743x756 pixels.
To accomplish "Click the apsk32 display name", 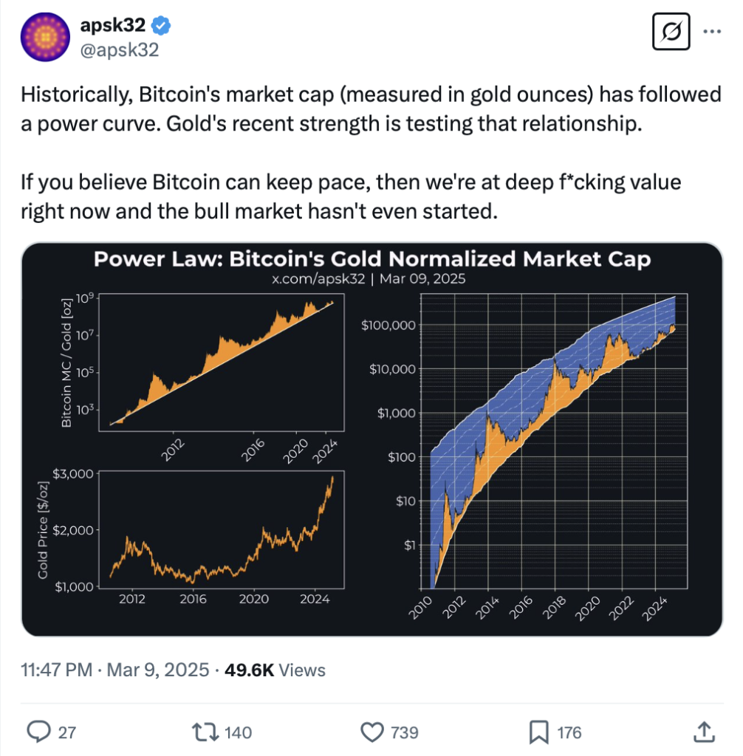I will (x=112, y=25).
